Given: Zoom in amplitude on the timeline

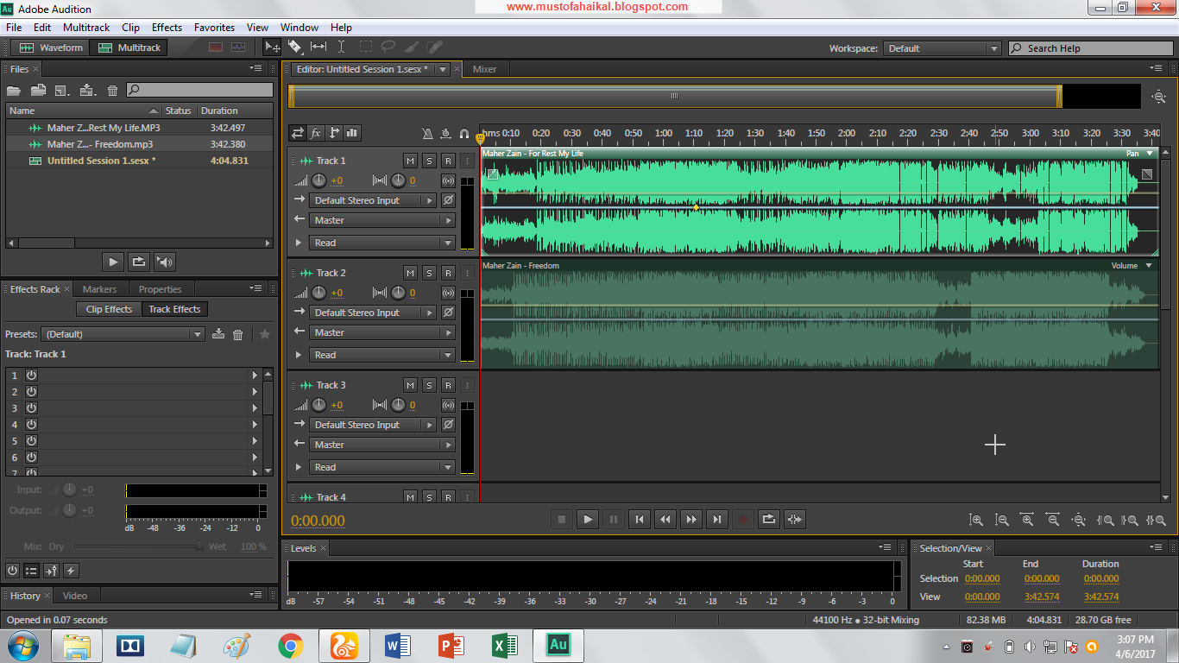Looking at the screenshot, I should (x=976, y=520).
